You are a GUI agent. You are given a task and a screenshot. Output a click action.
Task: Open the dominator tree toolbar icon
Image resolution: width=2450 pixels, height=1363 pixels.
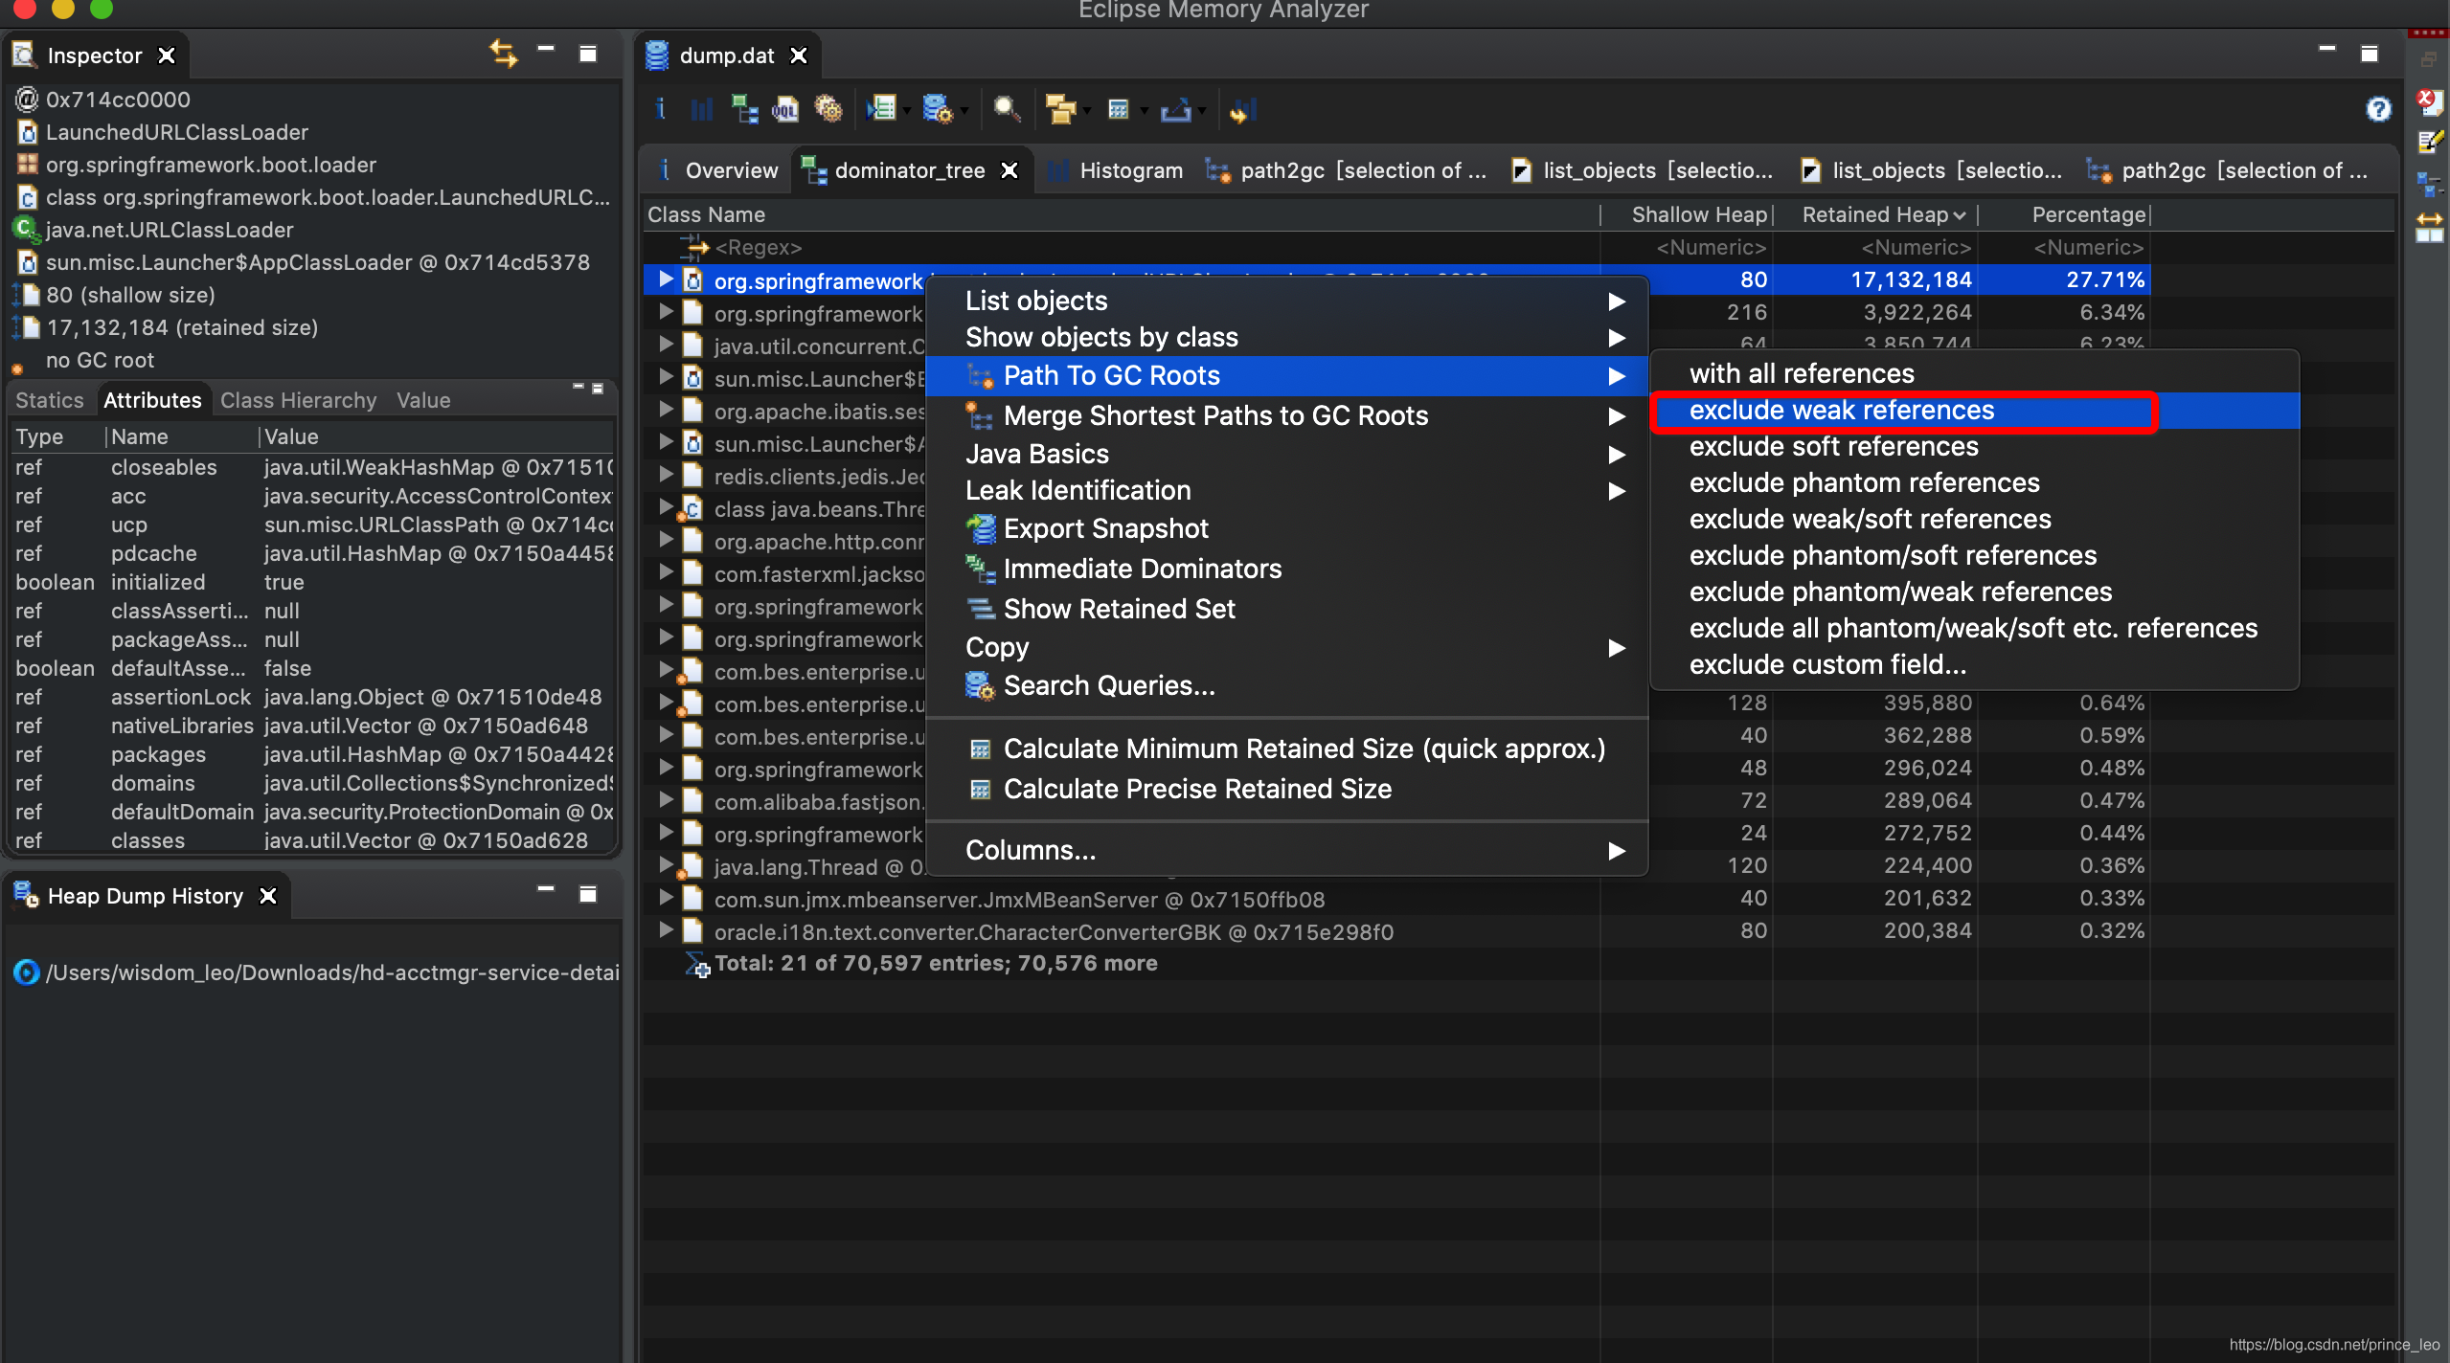pos(744,109)
